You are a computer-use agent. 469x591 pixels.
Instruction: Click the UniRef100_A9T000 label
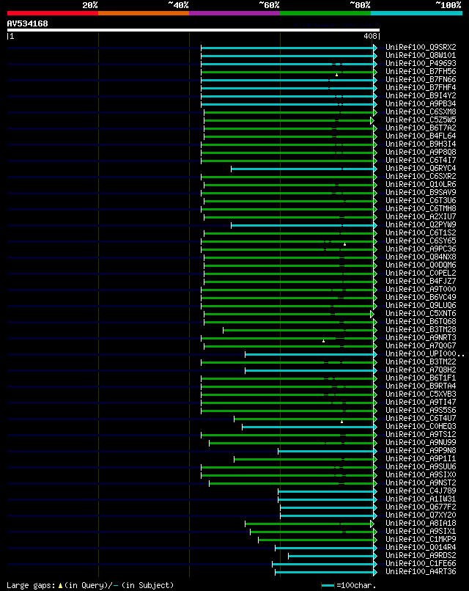(421, 289)
